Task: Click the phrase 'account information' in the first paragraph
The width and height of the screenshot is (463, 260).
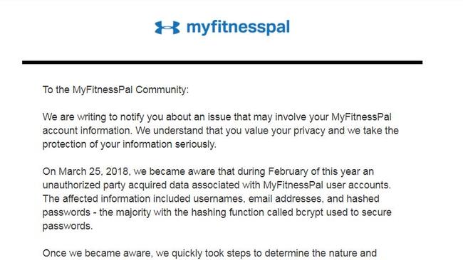Action: [x=87, y=131]
